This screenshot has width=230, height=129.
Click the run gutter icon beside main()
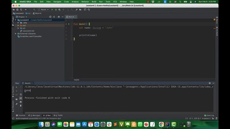click(69, 24)
